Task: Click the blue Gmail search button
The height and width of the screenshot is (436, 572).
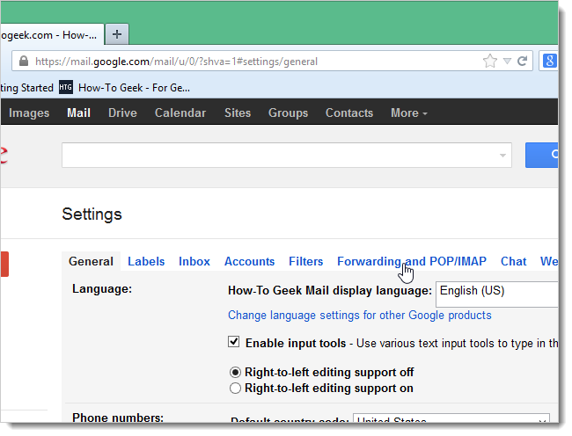Action: [x=541, y=155]
